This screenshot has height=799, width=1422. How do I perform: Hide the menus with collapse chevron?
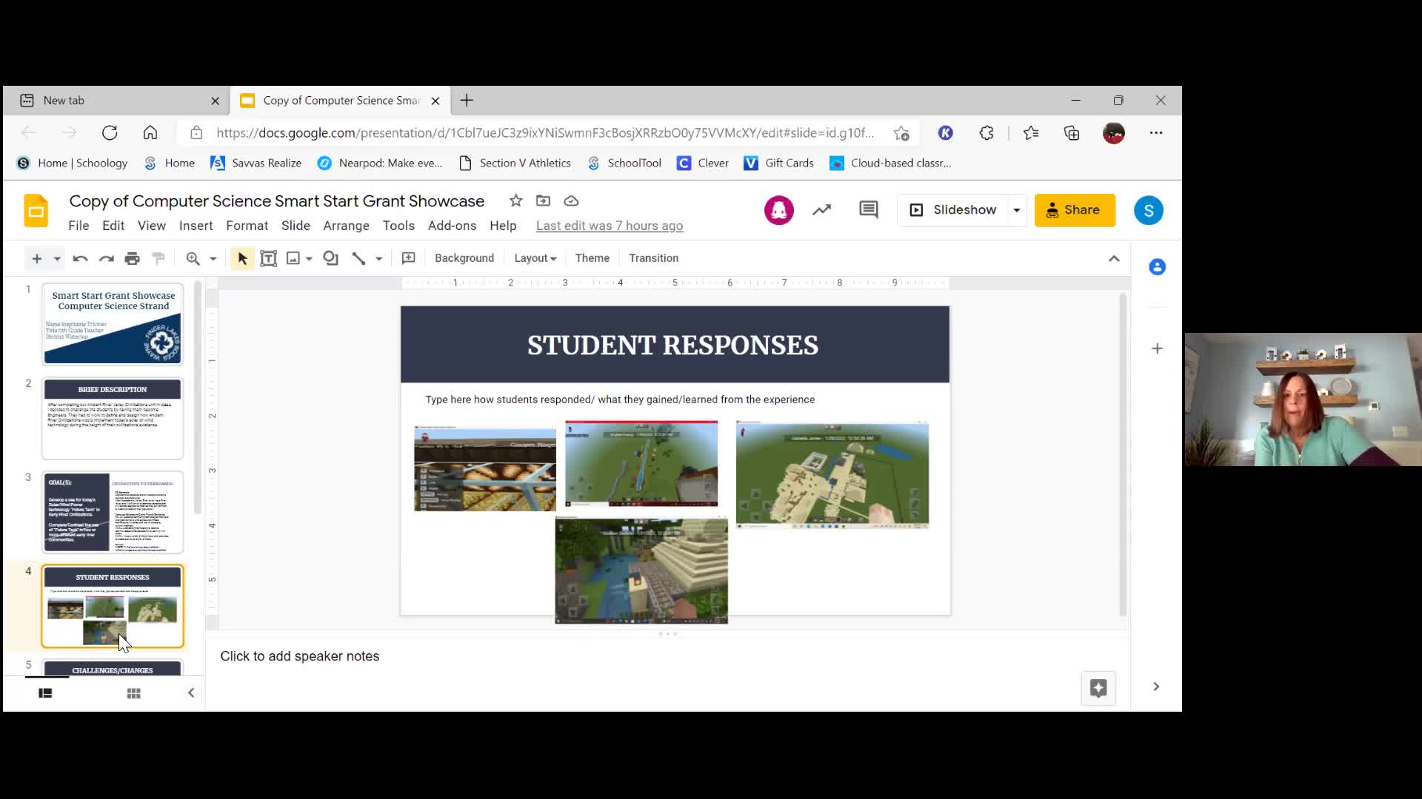1113,258
